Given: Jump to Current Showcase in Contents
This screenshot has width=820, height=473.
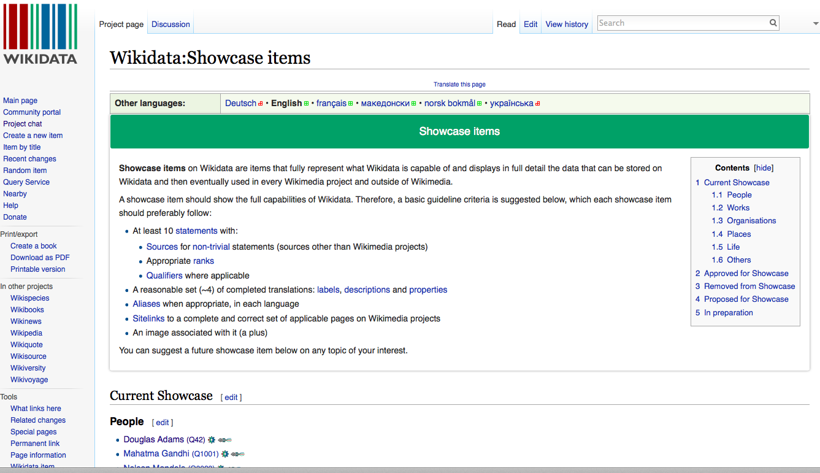Looking at the screenshot, I should point(732,183).
